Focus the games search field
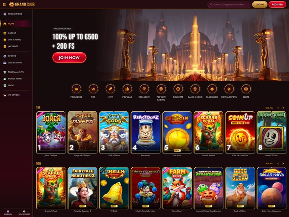This screenshot has height=217, width=289. [x=229, y=4]
